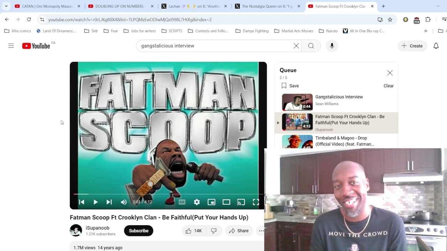
Task: Open more actions menu beside Share
Action: click(x=261, y=231)
